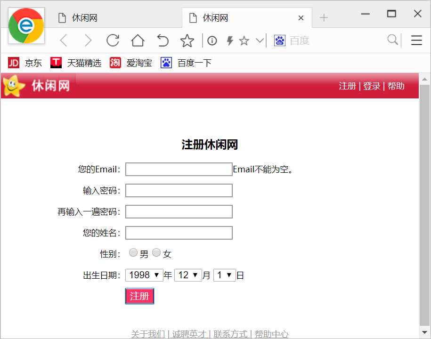Screen dimensions: 431x339
Task: Focus the 您的姓名 input field
Action: point(179,233)
